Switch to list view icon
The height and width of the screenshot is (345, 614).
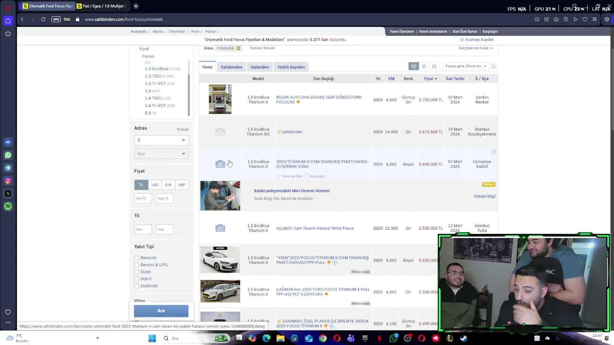pos(424,66)
